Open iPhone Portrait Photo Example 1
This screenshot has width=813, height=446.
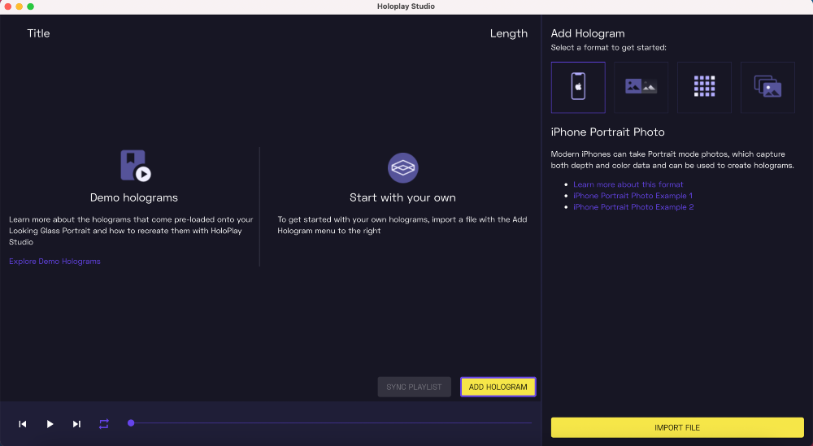(633, 196)
